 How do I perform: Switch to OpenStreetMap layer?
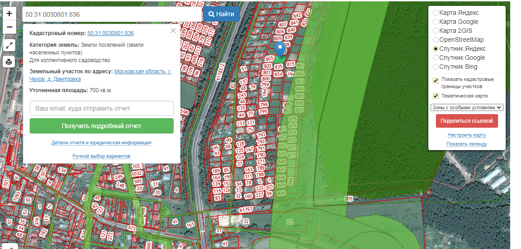(436, 40)
